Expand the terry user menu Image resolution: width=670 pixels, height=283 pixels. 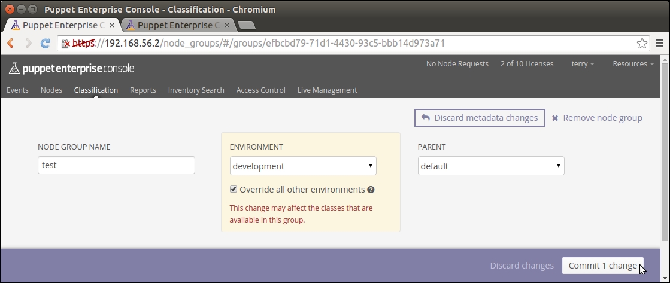point(583,64)
